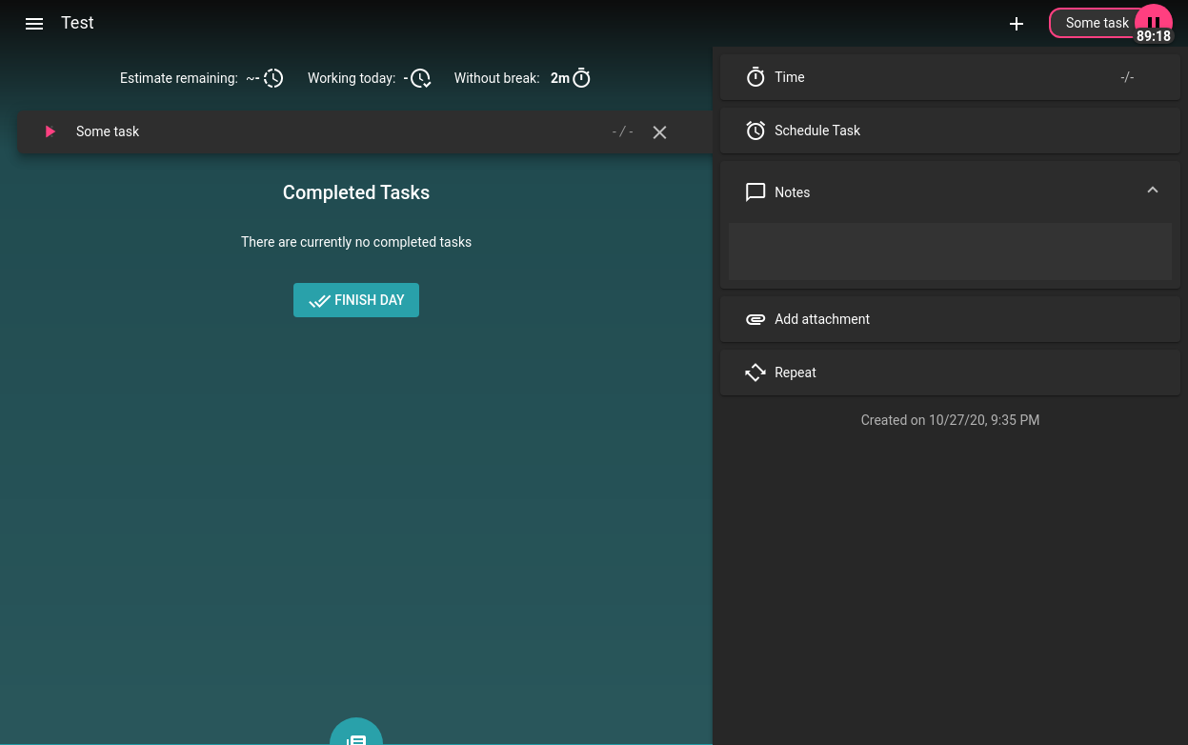Open the Time row in details panel
Screen dimensions: 1188x745
pos(950,77)
